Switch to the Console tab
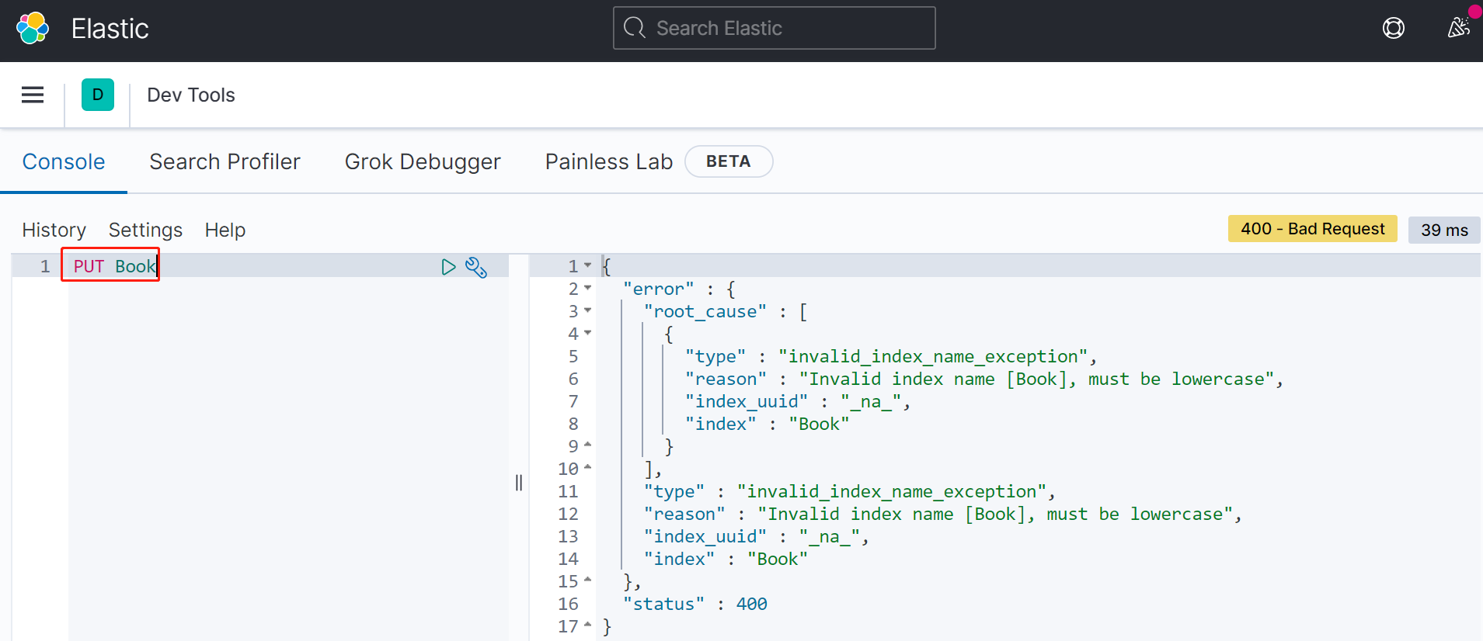 pos(64,161)
